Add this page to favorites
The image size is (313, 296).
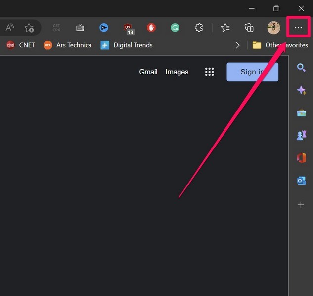pos(29,28)
